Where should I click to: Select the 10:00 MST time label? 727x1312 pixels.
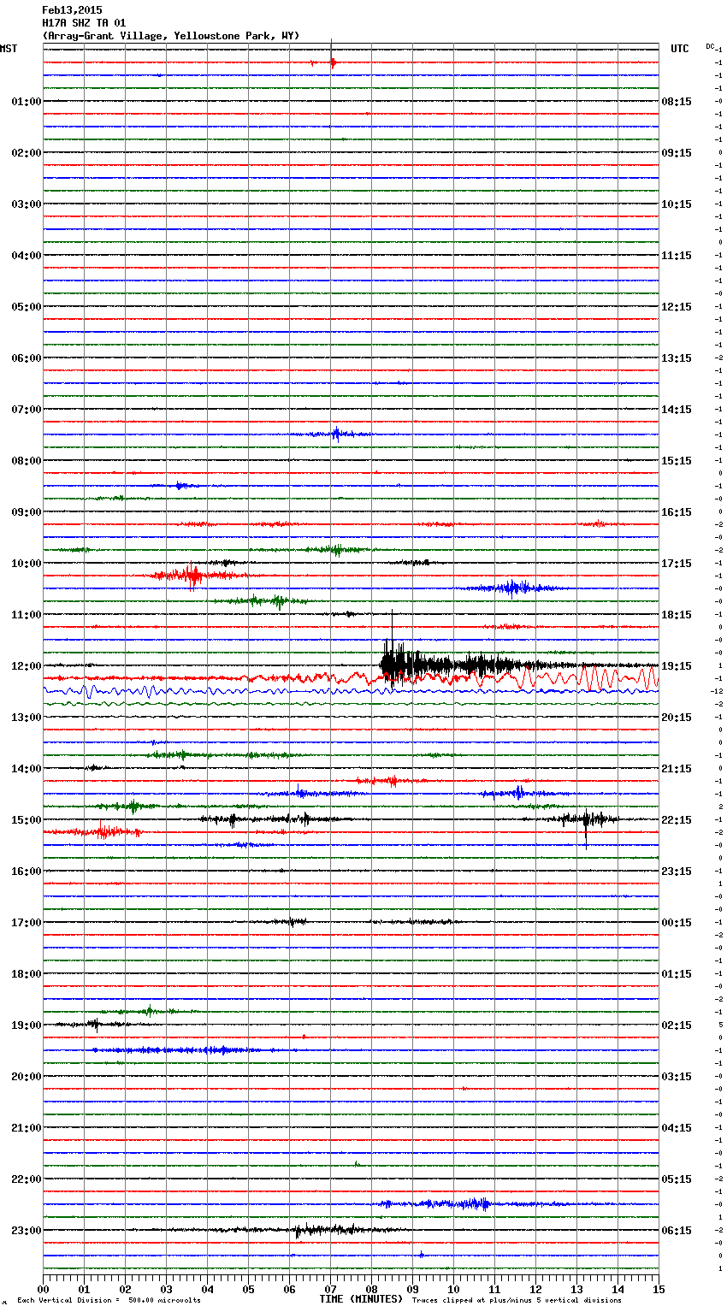point(27,564)
